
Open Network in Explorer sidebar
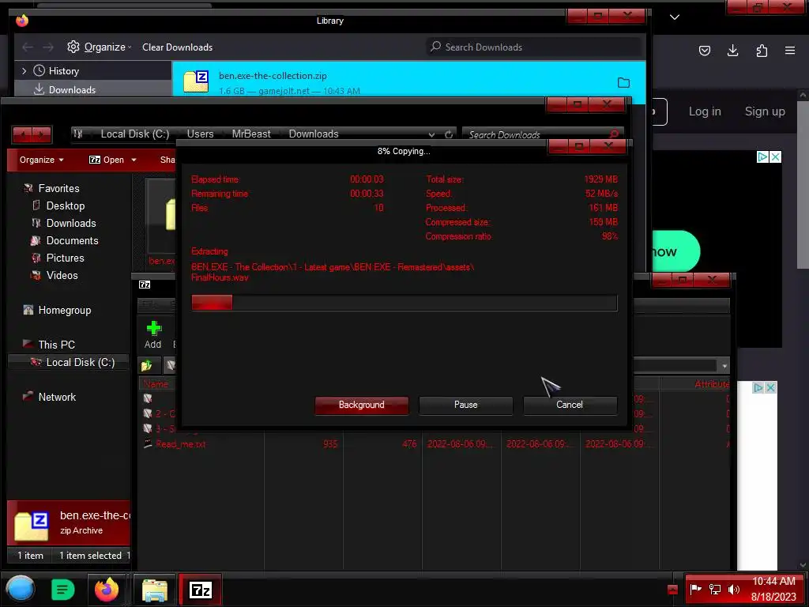pos(56,397)
